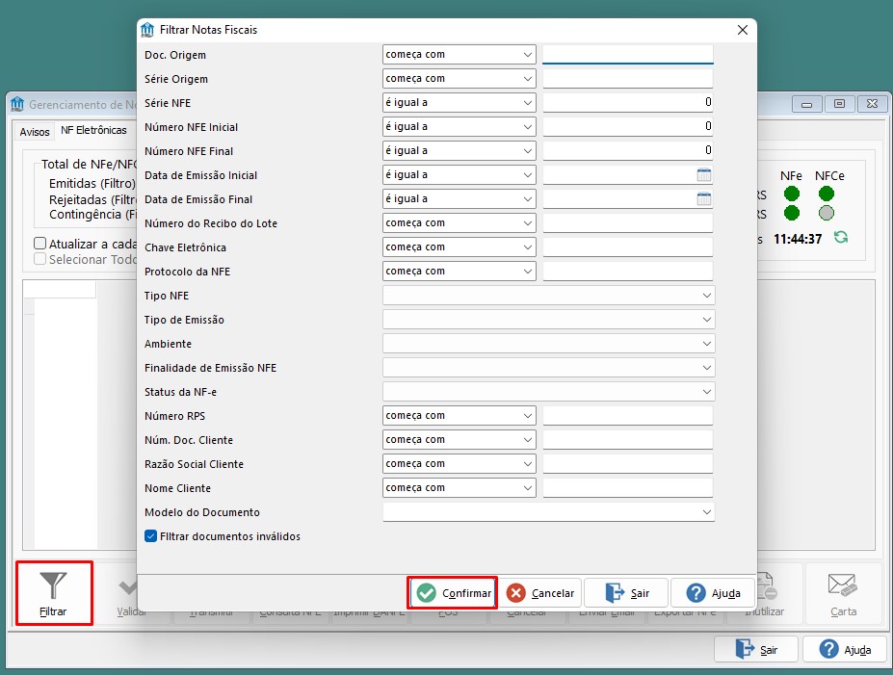
Task: Click Sair button at bottom of main window
Action: [x=756, y=649]
